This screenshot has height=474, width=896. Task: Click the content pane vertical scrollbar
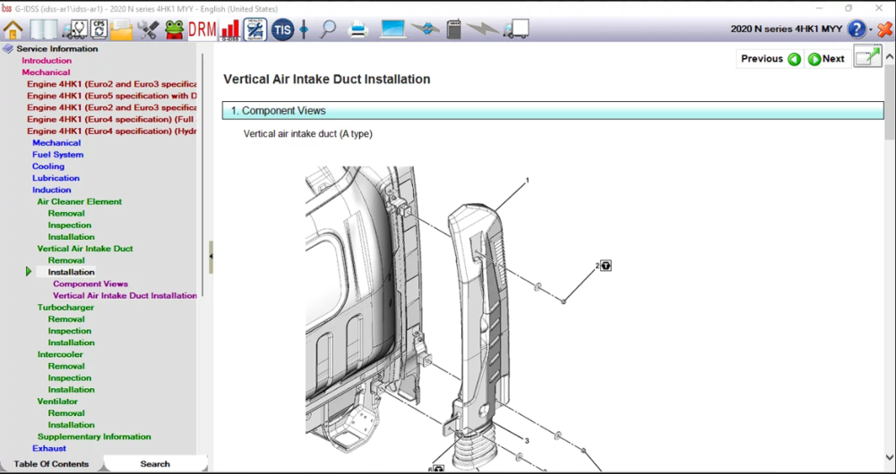click(x=889, y=268)
